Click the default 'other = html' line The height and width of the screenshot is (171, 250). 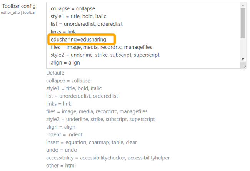pos(61,165)
